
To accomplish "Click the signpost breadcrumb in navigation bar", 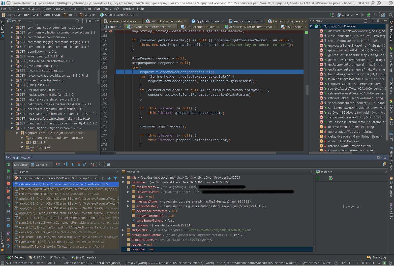I will 88,15.
